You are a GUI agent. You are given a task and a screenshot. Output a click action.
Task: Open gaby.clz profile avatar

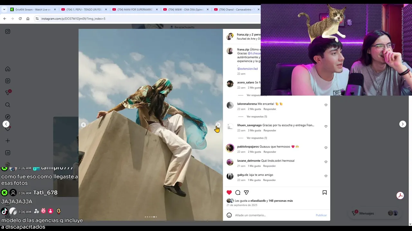click(230, 176)
